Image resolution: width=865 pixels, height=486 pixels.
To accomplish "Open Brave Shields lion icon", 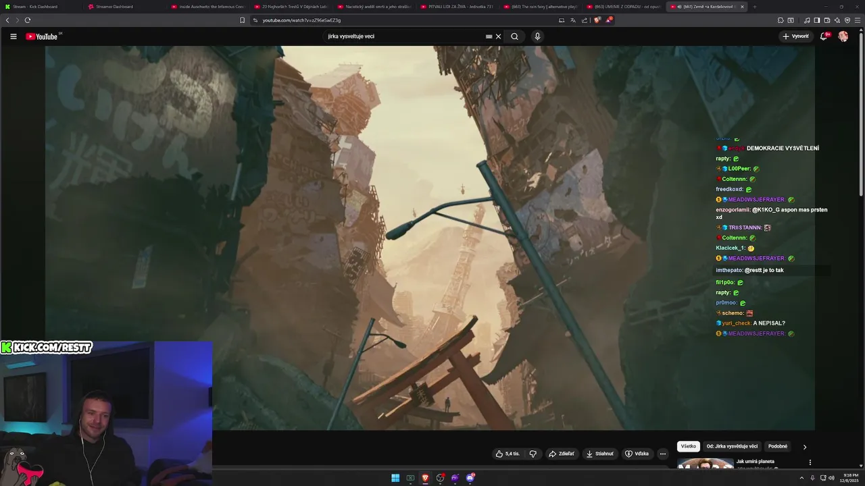I will coord(597,20).
